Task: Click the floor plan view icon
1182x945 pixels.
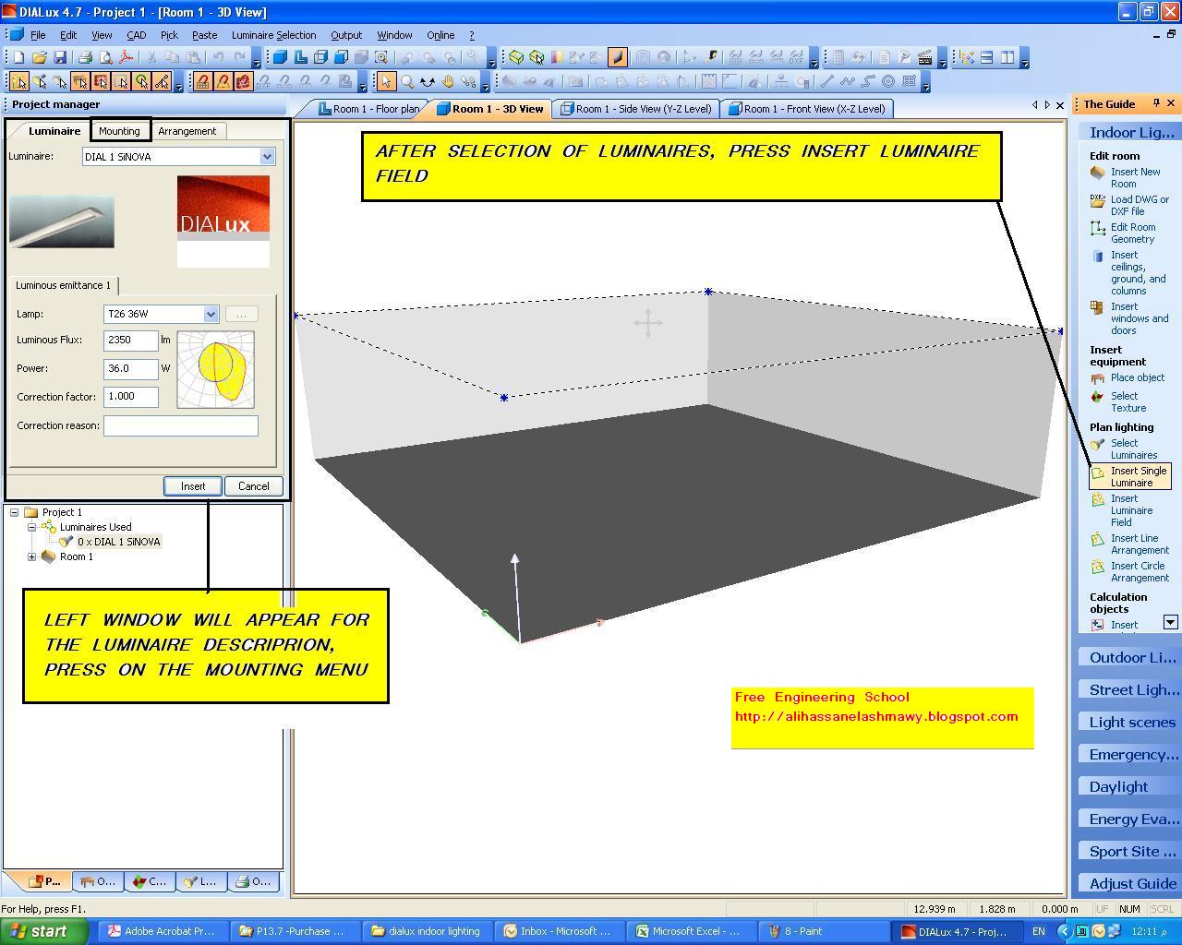Action: click(300, 57)
